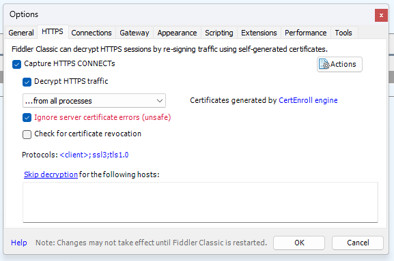
Task: Click inside the hosts exclusion text box
Action: coord(200,202)
